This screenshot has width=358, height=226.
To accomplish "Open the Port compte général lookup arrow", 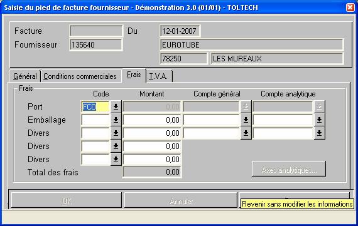I will click(246, 106).
